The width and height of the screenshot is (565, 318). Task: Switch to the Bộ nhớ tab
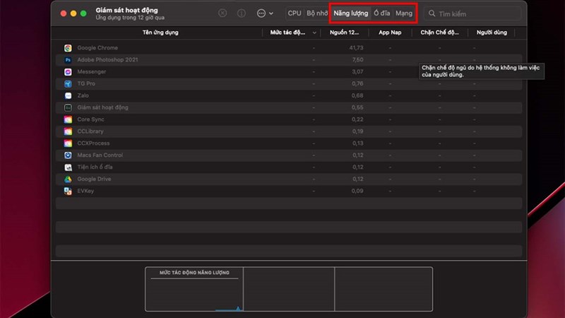(x=317, y=13)
